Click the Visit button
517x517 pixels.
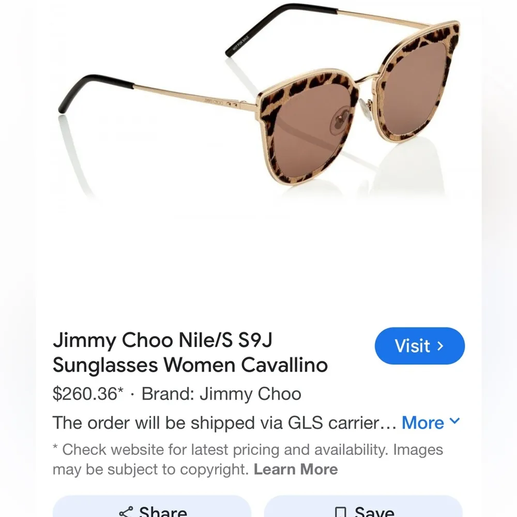tap(420, 346)
